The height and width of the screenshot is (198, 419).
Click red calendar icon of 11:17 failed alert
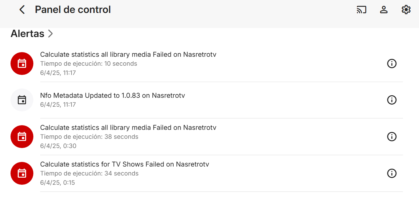(x=22, y=64)
